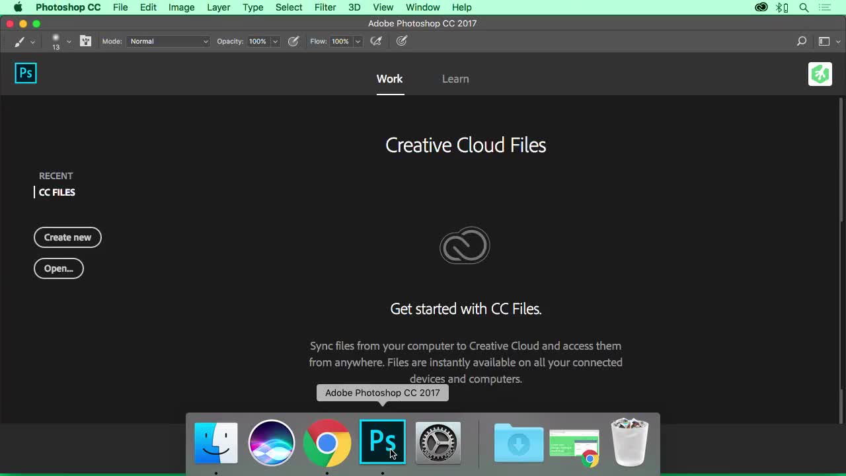
Task: Click the Opacity value field
Action: [x=258, y=41]
